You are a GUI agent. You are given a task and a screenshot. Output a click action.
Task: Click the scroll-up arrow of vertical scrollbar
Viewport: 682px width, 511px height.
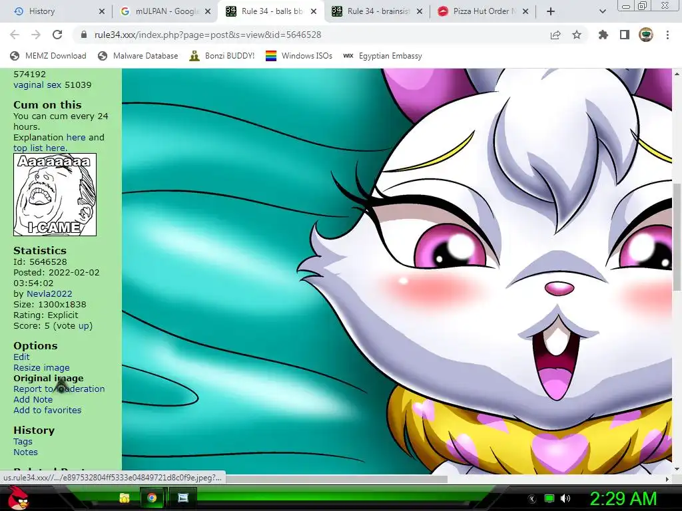677,73
